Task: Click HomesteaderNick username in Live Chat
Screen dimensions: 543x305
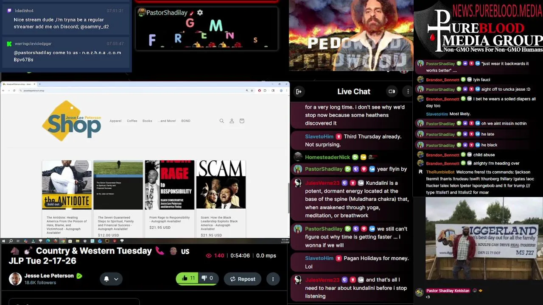Action: click(327, 157)
